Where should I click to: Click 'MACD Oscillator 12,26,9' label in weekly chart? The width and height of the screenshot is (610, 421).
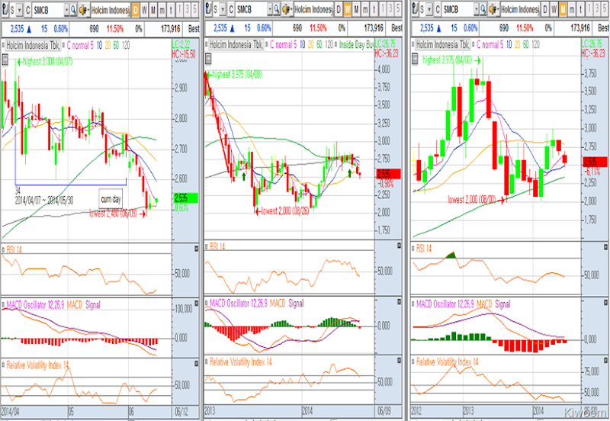239,303
